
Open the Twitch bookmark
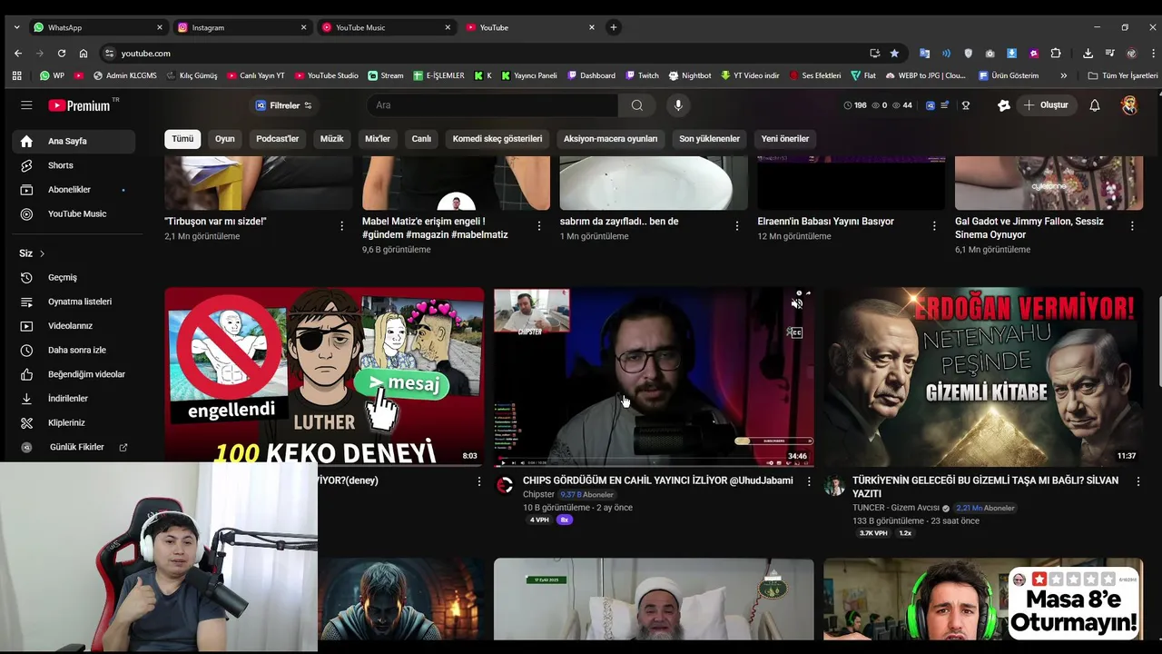pyautogui.click(x=641, y=75)
